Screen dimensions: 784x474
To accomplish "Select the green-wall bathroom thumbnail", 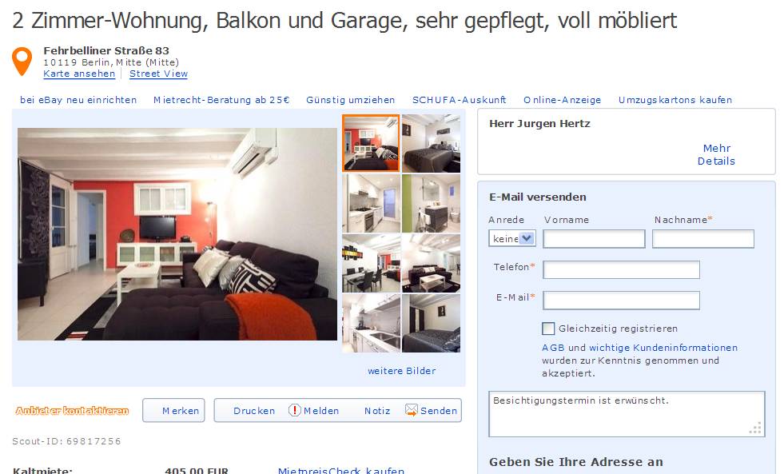I will tap(431, 204).
